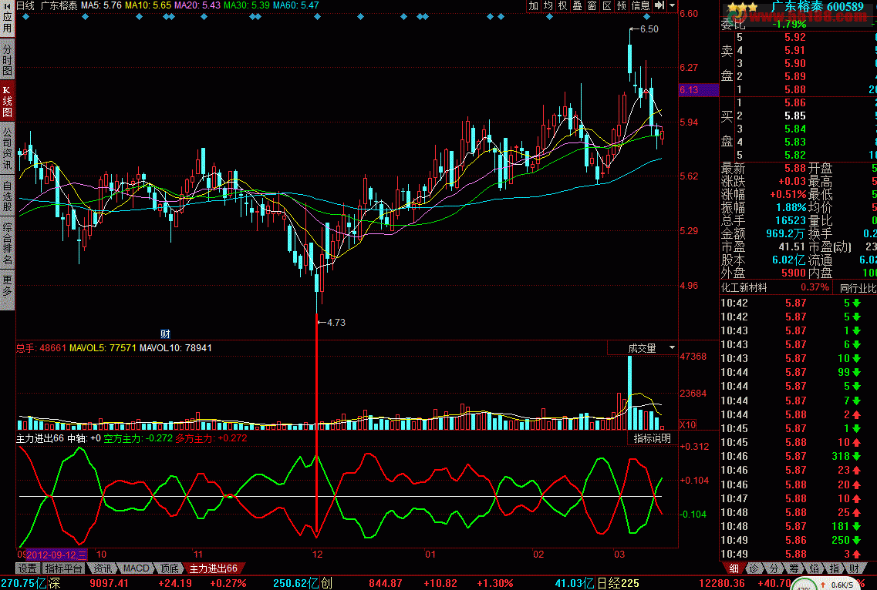
Task: Click the 10:48 tick row with volume 181
Action: (x=798, y=526)
